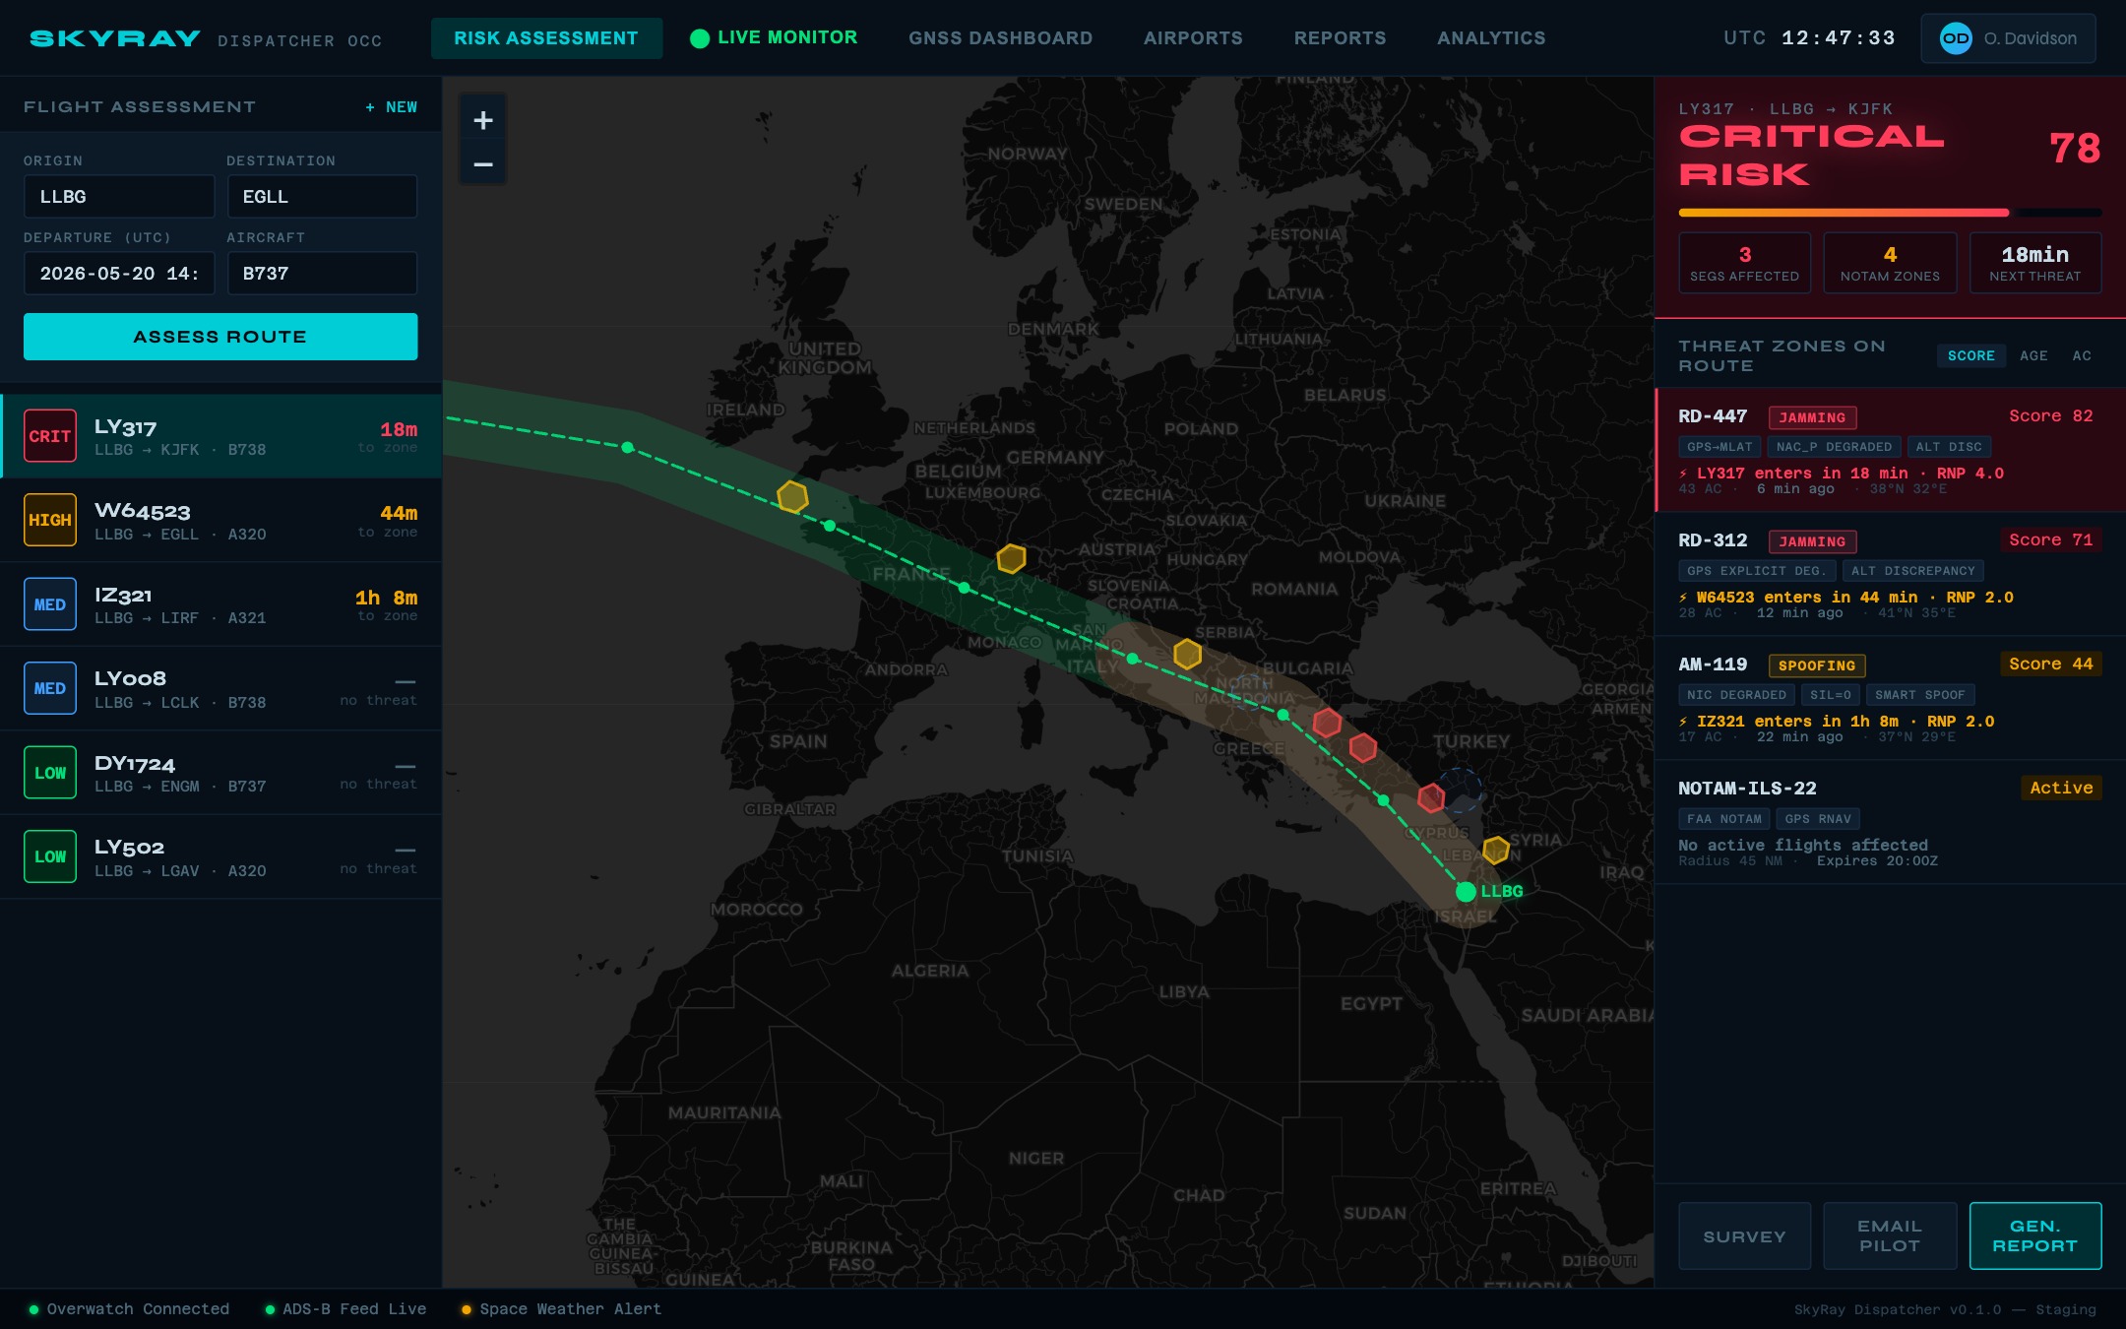The image size is (2126, 1329).
Task: Sort threat zones by AC
Action: tap(2082, 355)
